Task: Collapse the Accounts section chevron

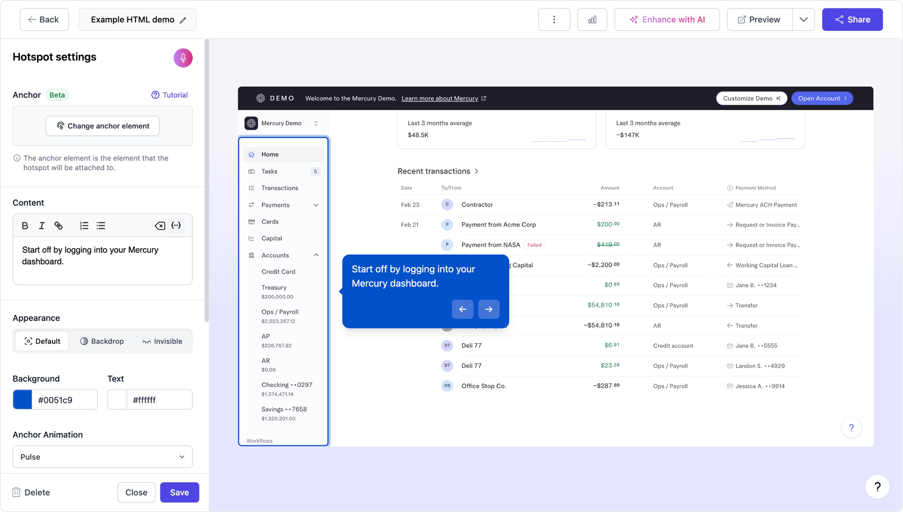Action: pyautogui.click(x=316, y=255)
